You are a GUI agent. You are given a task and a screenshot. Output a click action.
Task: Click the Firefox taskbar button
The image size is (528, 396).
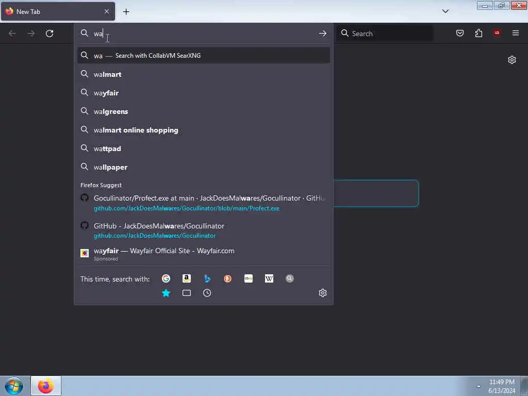pyautogui.click(x=46, y=386)
